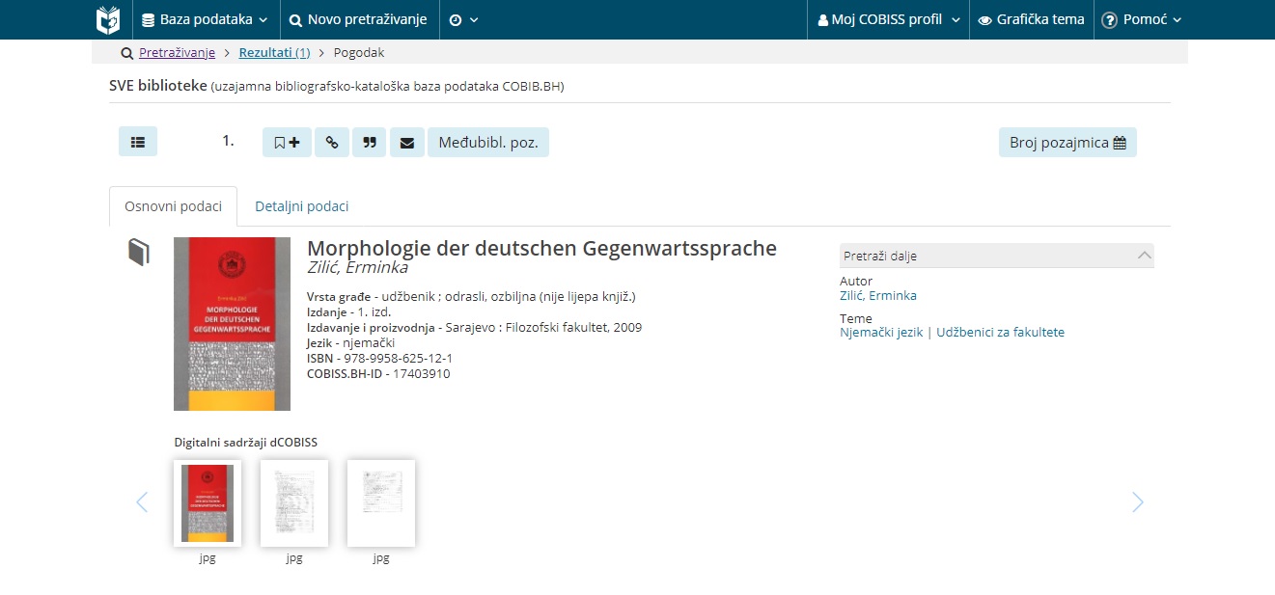Toggle Grafička tema display mode
1275x595 pixels.
point(1031,19)
